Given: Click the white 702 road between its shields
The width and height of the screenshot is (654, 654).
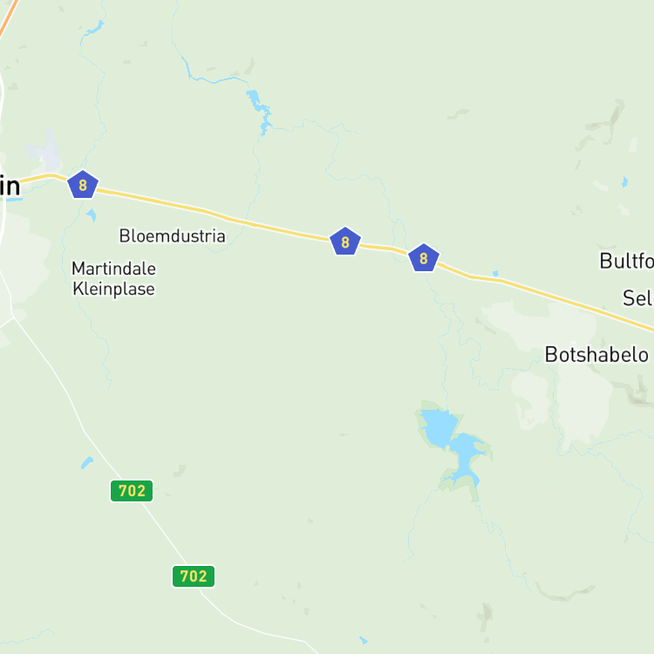Looking at the screenshot, I should (x=163, y=534).
